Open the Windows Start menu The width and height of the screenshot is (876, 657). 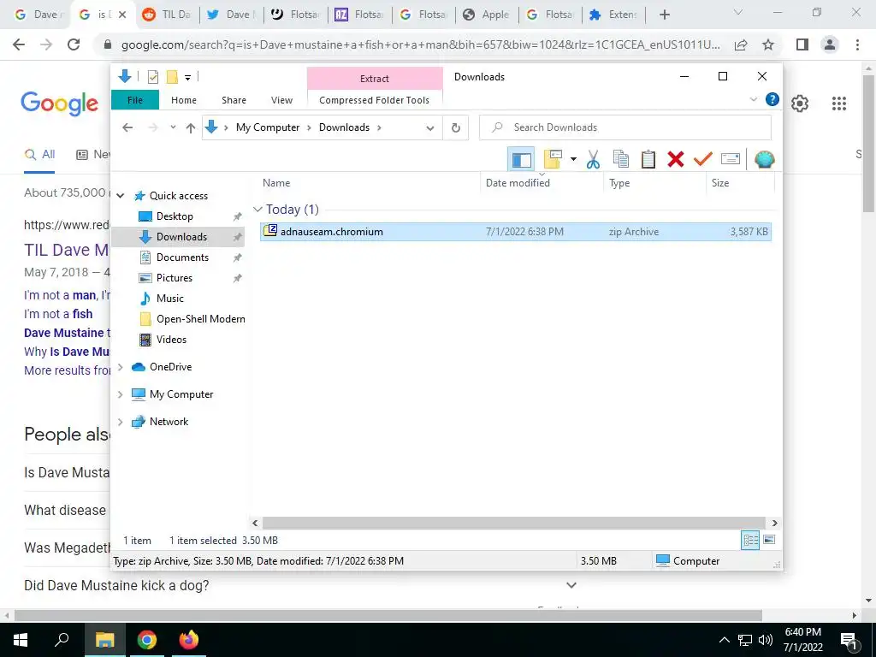coord(21,640)
